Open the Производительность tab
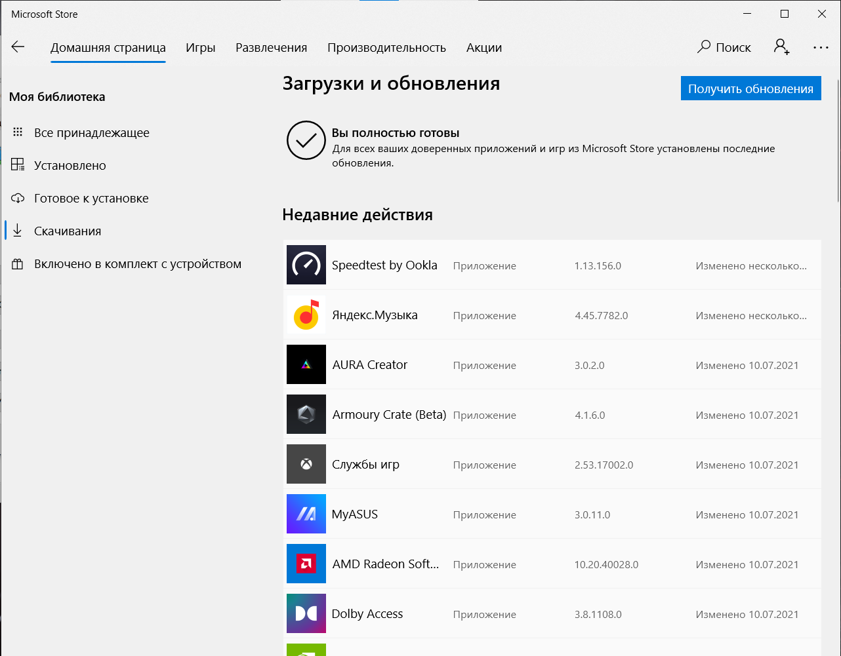The height and width of the screenshot is (656, 841). pyautogui.click(x=386, y=48)
